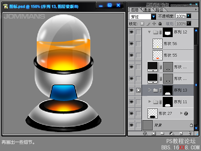Enable lock position (move) icon

154,24
